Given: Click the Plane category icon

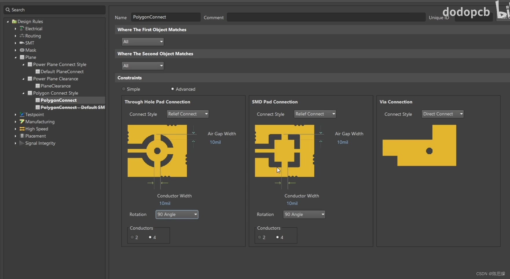Looking at the screenshot, I should pyautogui.click(x=22, y=57).
